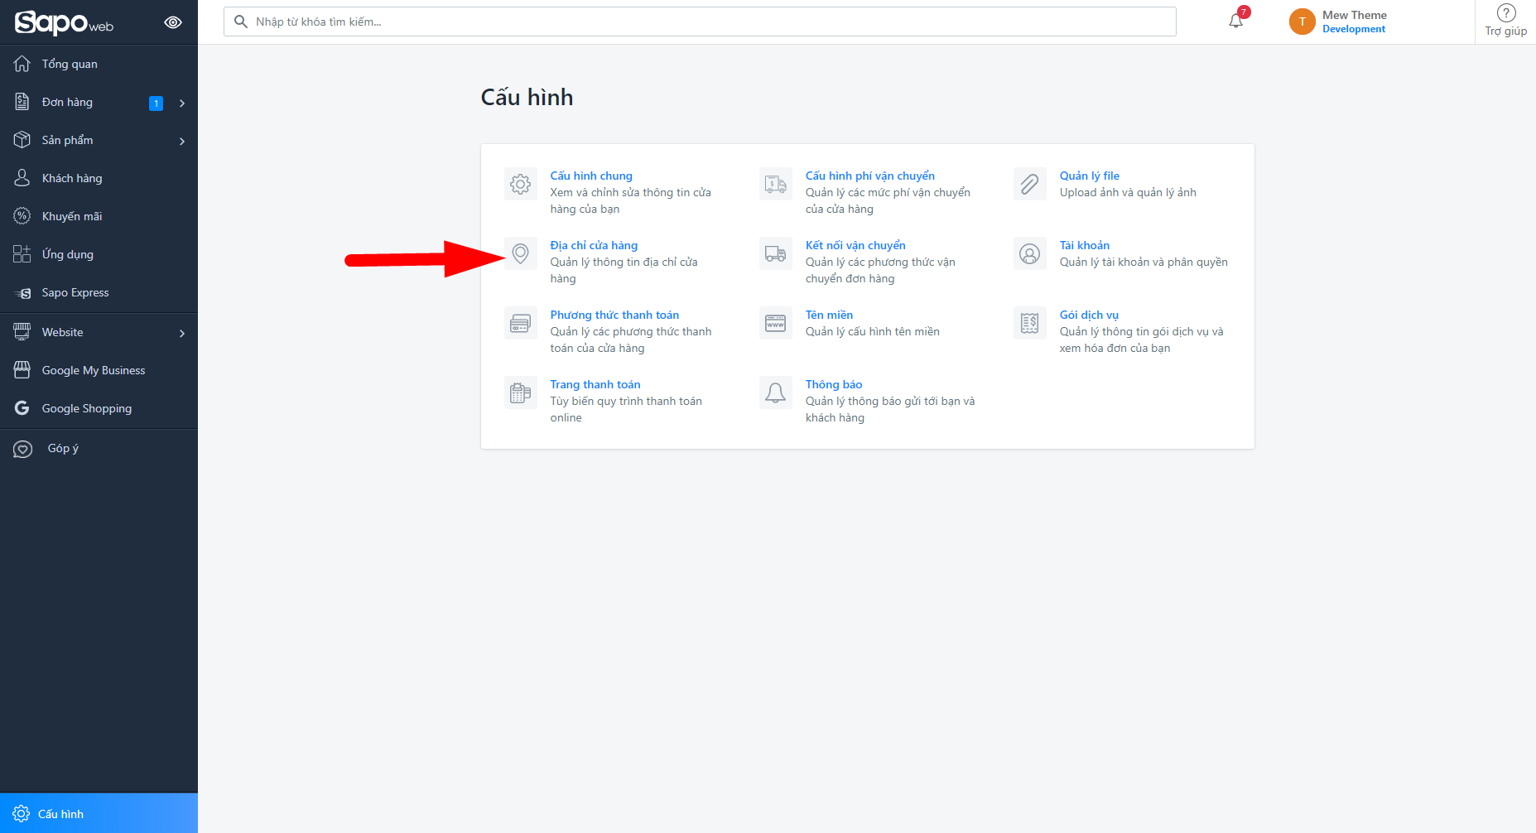
Task: Click the Trang thanh toán register icon
Action: click(521, 392)
